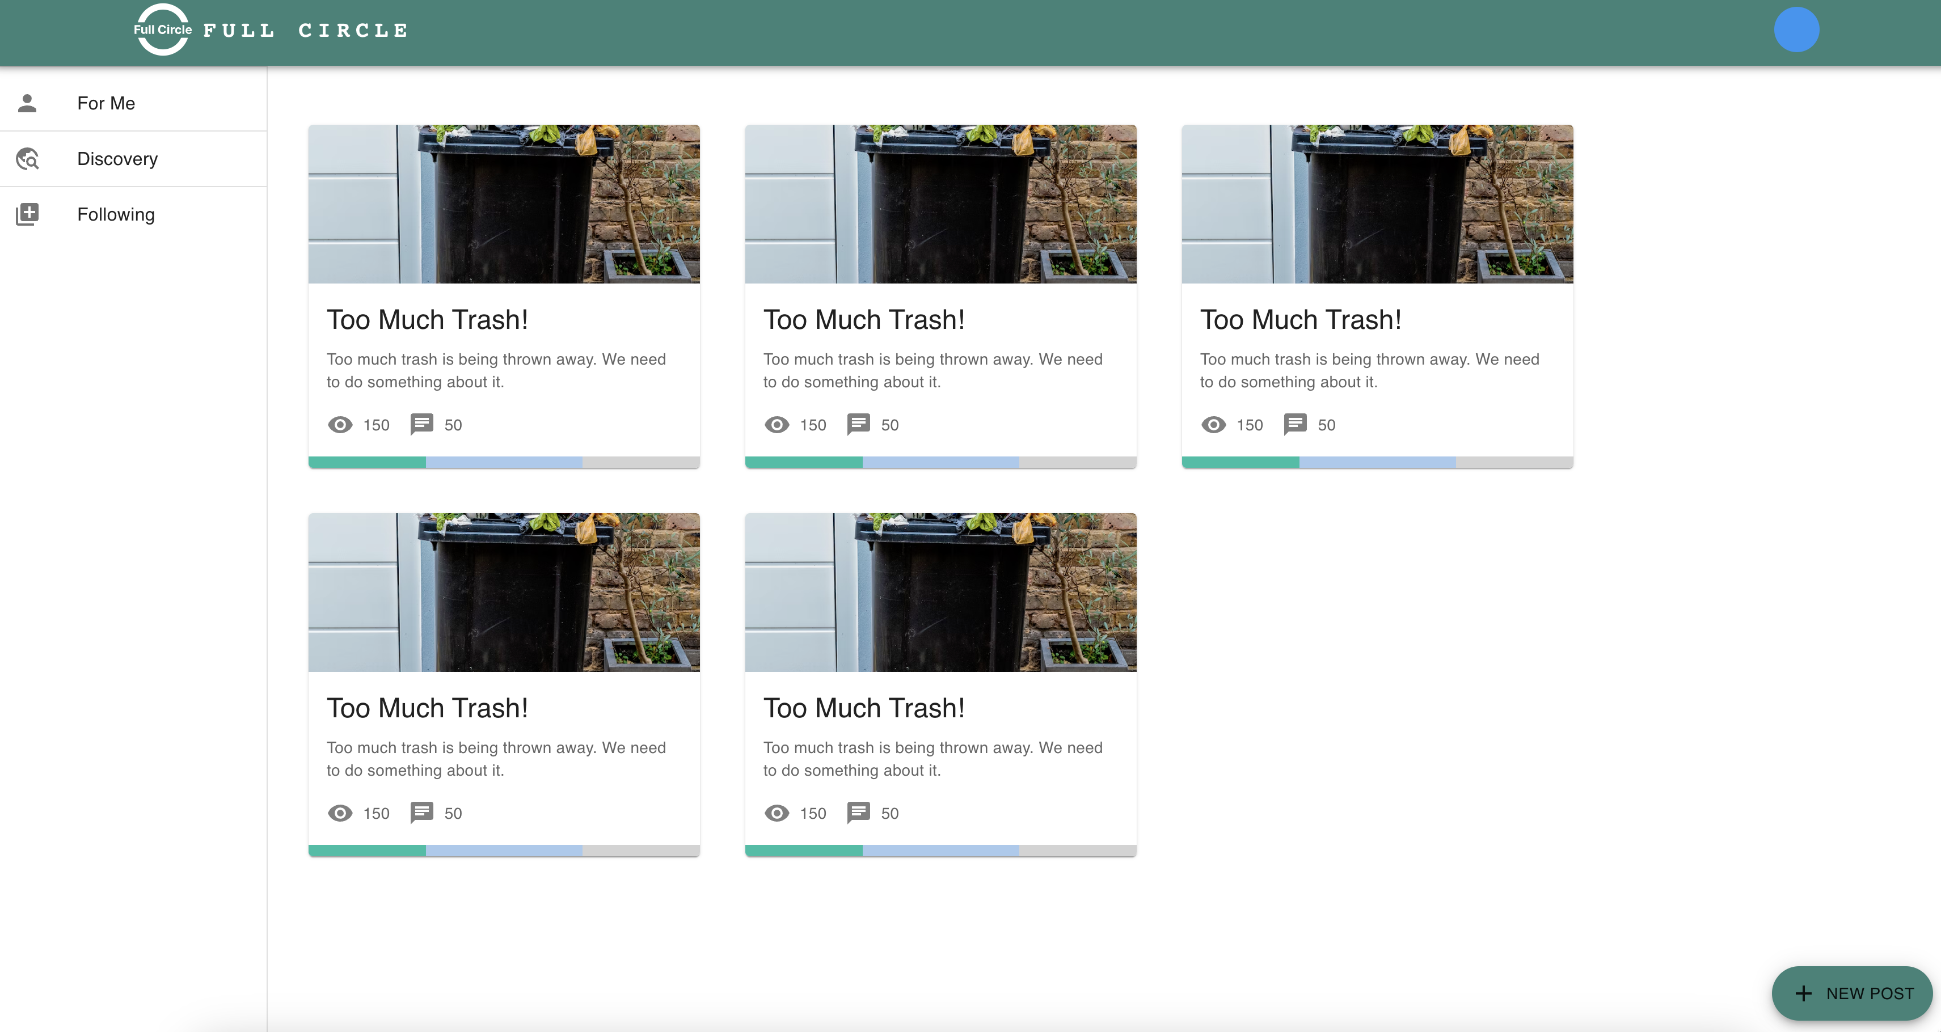Click the Discovery search-globe icon
Image resolution: width=1941 pixels, height=1032 pixels.
27,159
